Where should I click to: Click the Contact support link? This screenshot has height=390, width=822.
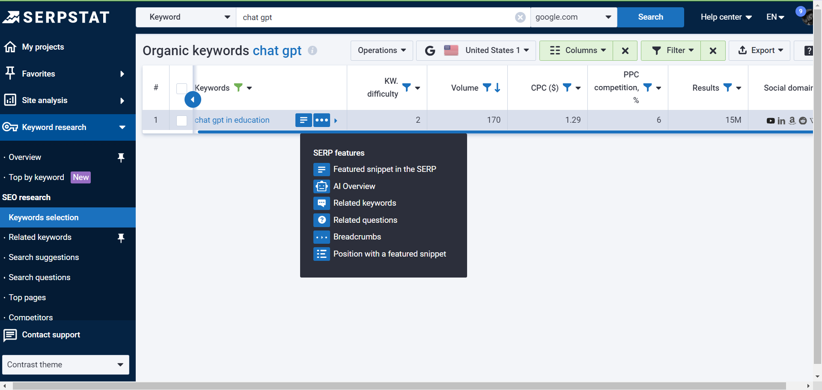click(51, 335)
